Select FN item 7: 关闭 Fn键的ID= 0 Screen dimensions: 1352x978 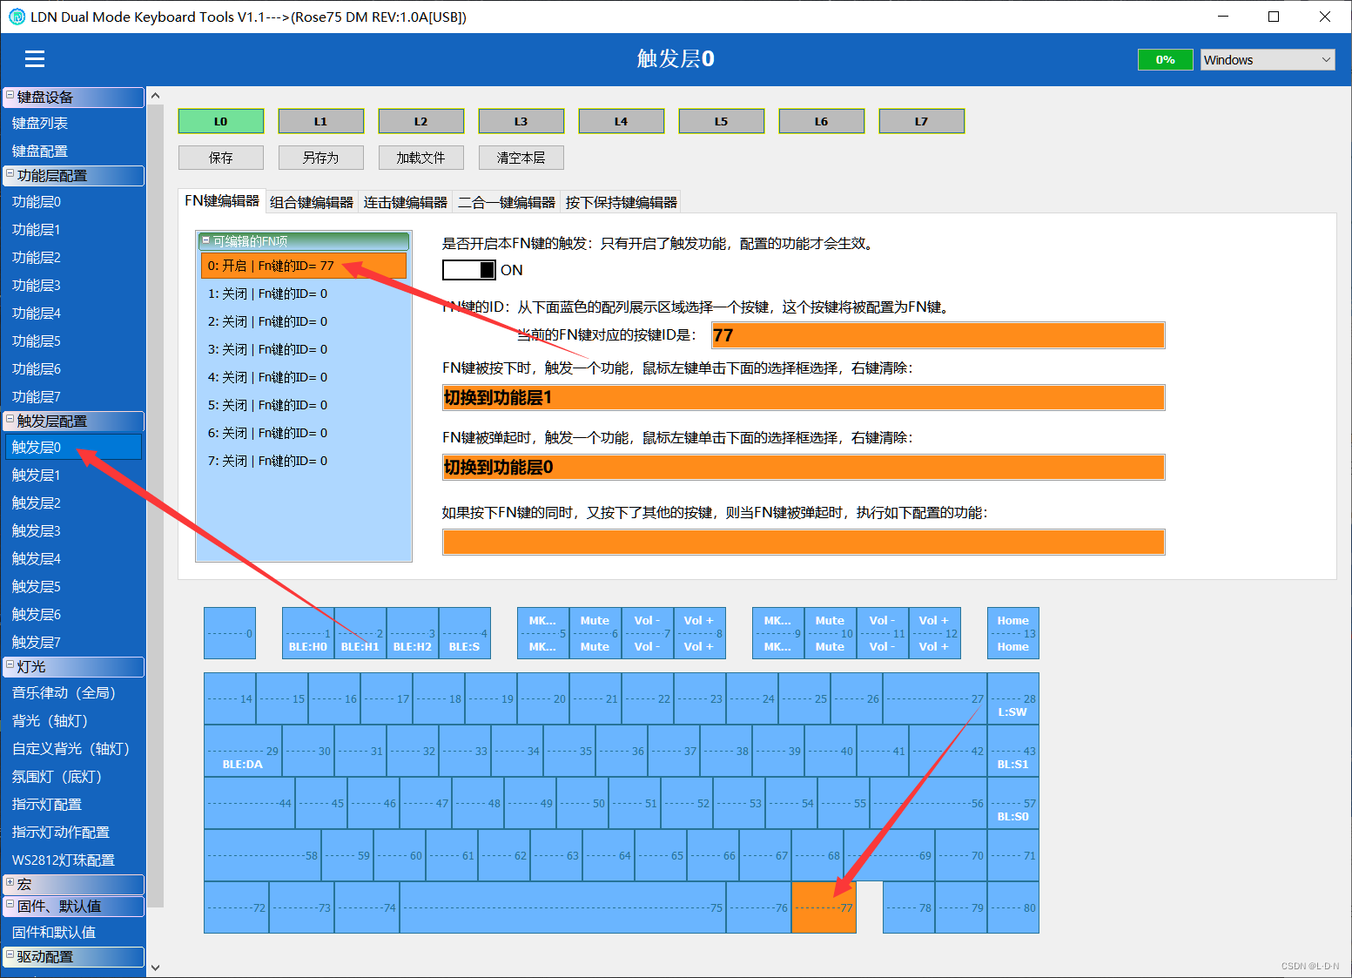(304, 461)
